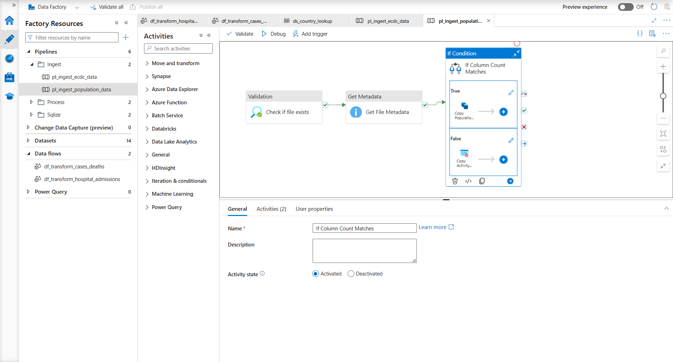Viewport: 673px width, 362px height.
Task: Open the Home hub in left sidebar
Action: click(9, 21)
